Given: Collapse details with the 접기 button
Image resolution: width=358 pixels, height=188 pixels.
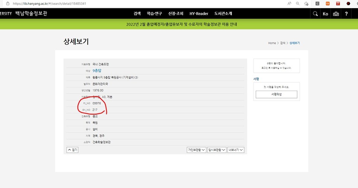Looking at the screenshot, I should tap(72, 150).
